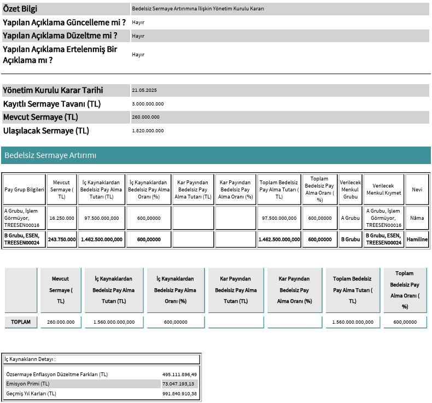Click the teal "Bedelsiz Sermaye Artırımı" section header

[216, 155]
